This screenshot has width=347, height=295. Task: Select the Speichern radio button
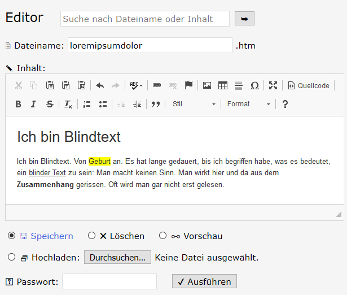pos(11,236)
